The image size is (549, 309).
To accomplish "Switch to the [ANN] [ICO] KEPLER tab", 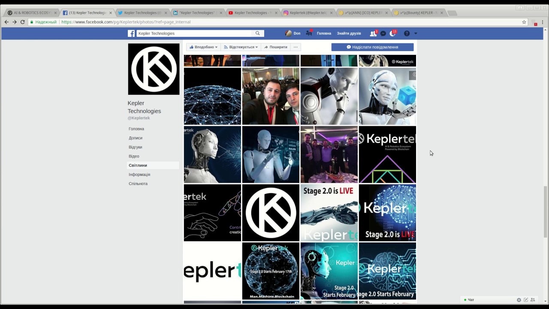I will pos(363,13).
